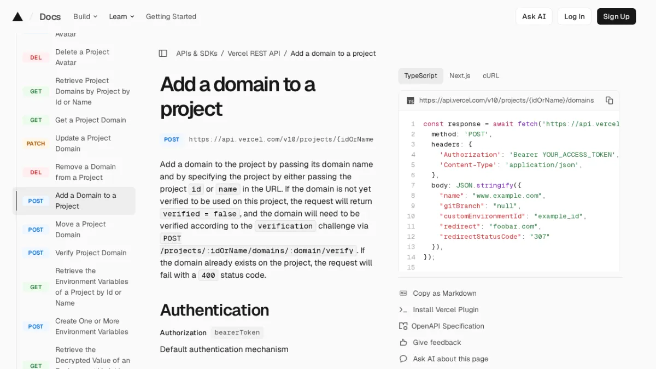The height and width of the screenshot is (369, 656).
Task: Click the Authentication heading
Action: (214, 311)
